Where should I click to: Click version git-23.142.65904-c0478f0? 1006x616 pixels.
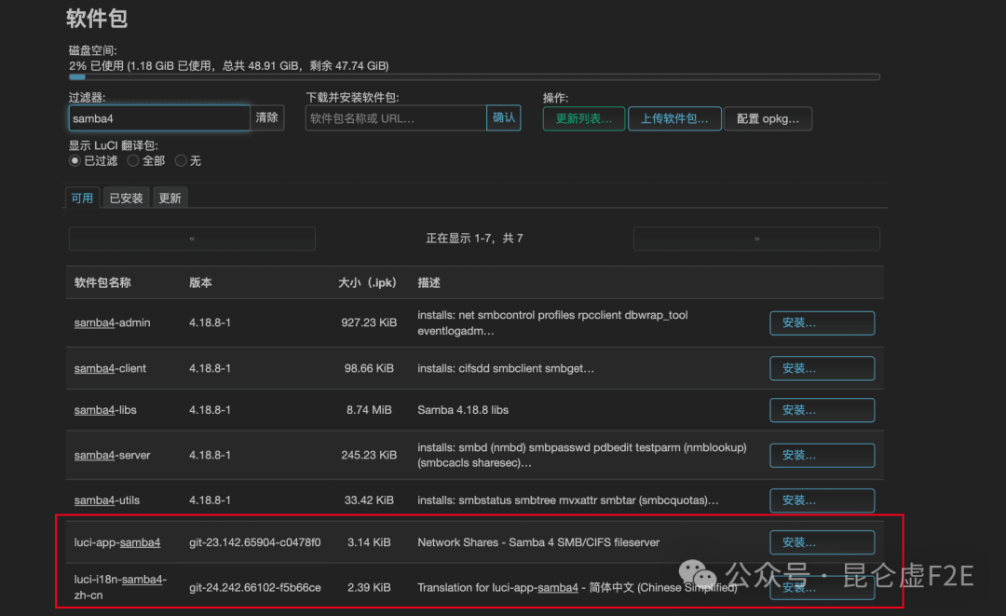point(254,543)
